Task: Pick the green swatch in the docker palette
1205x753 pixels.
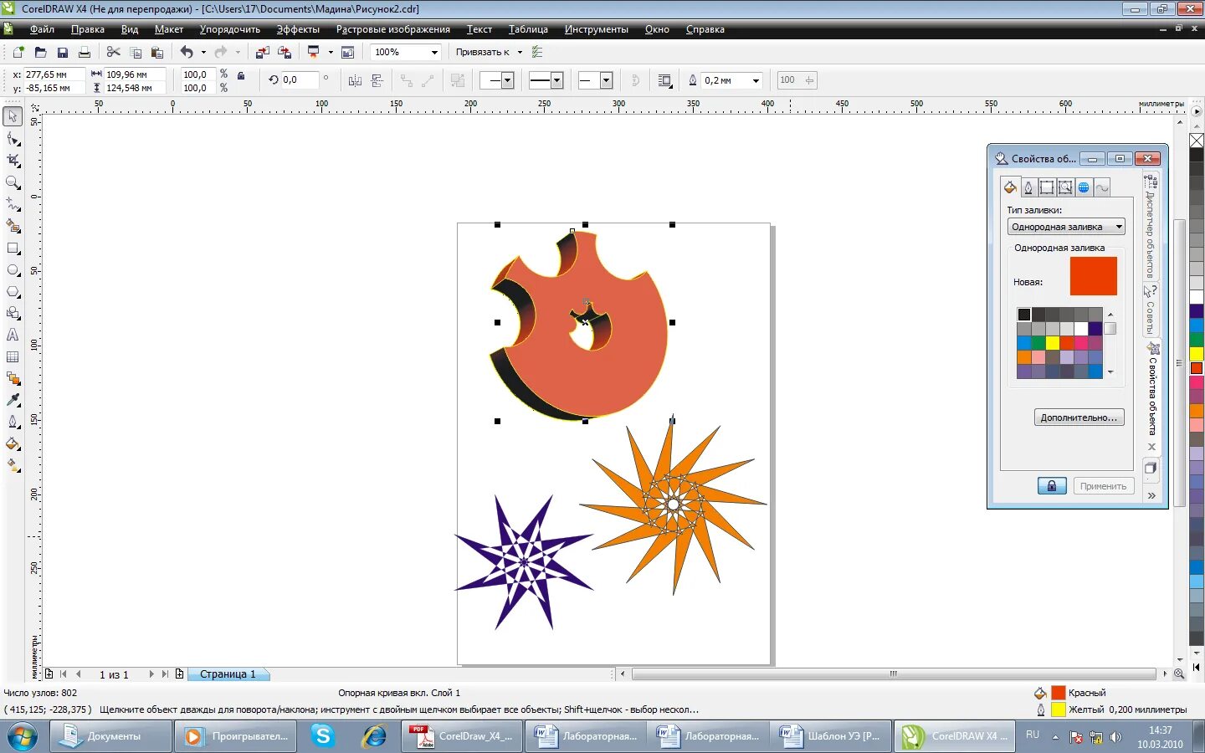Action: coord(1038,343)
